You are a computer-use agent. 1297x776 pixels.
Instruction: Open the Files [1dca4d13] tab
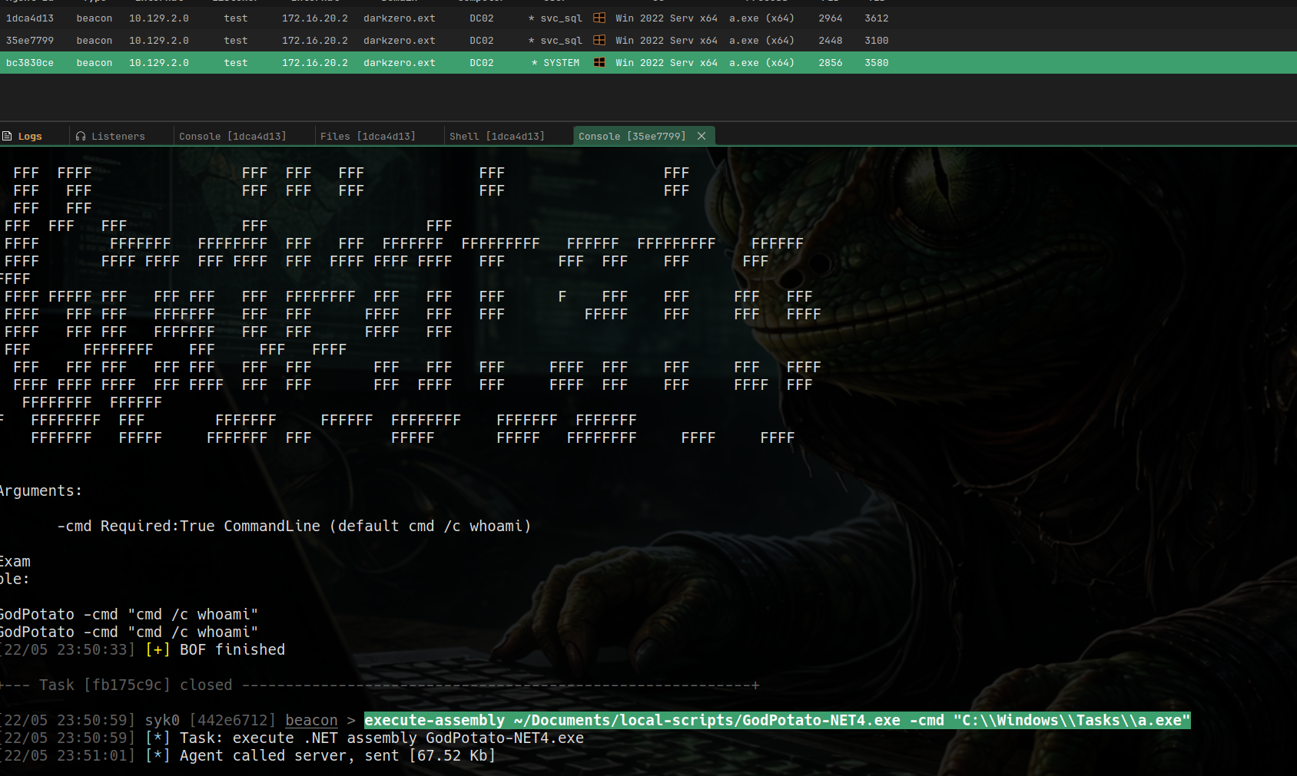[x=368, y=137]
